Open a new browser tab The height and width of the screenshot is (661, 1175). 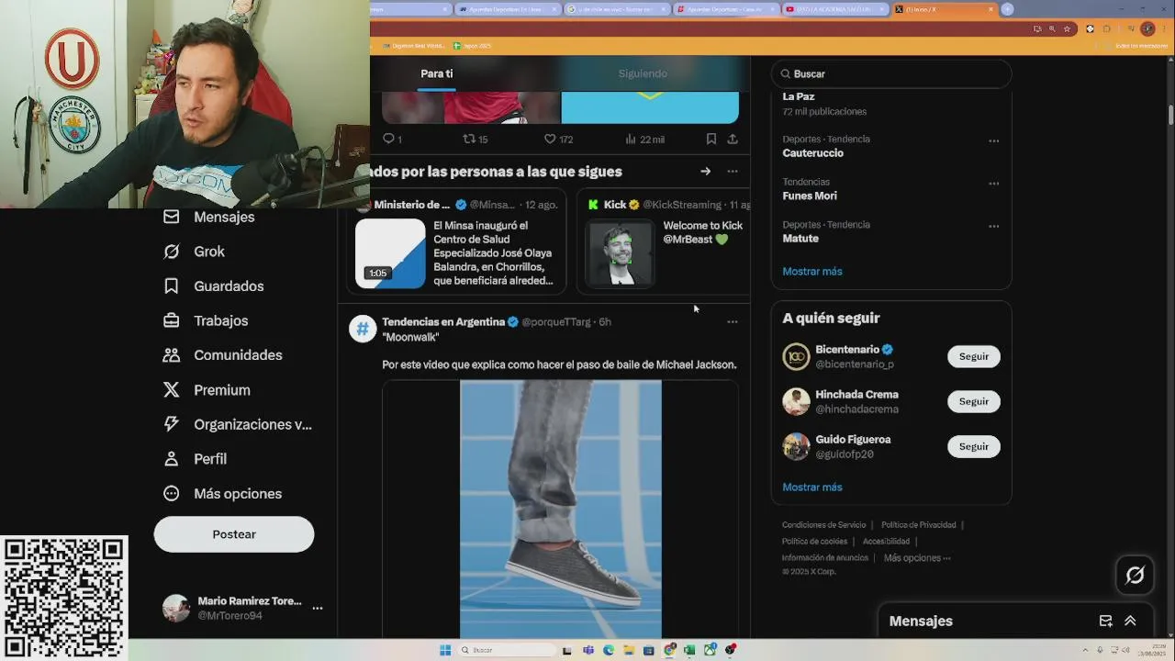(1007, 9)
